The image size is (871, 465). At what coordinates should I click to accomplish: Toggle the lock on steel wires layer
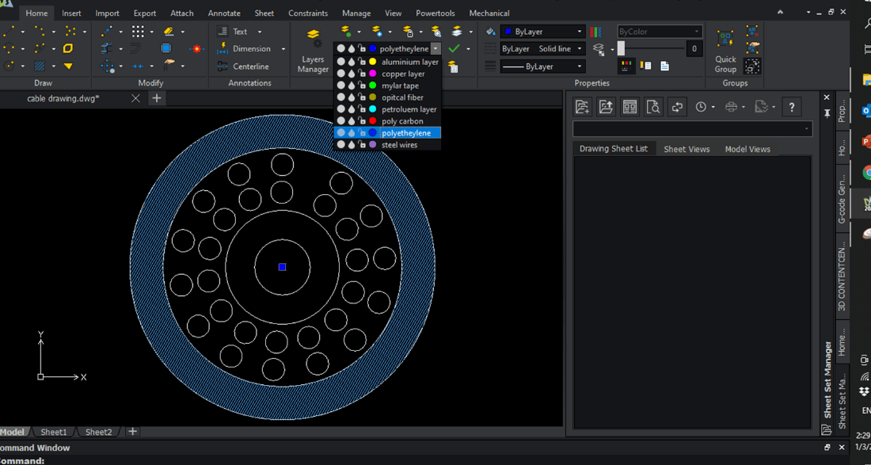pos(362,145)
